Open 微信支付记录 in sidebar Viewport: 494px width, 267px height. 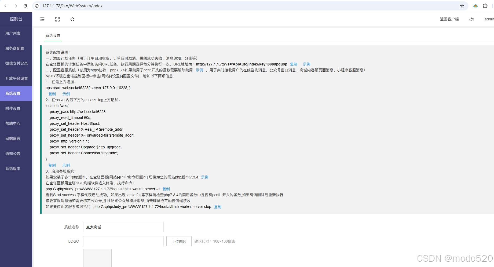pos(16,63)
